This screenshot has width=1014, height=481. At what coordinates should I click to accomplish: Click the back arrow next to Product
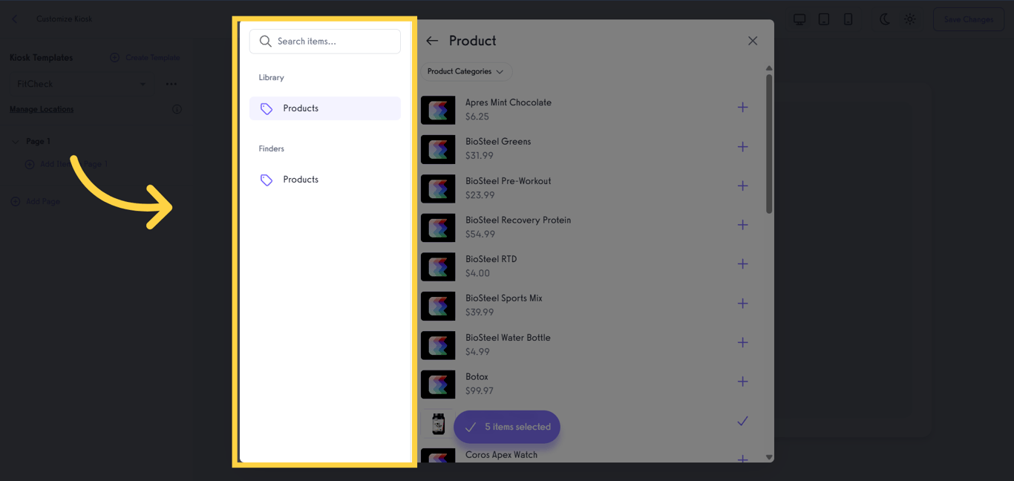point(432,41)
